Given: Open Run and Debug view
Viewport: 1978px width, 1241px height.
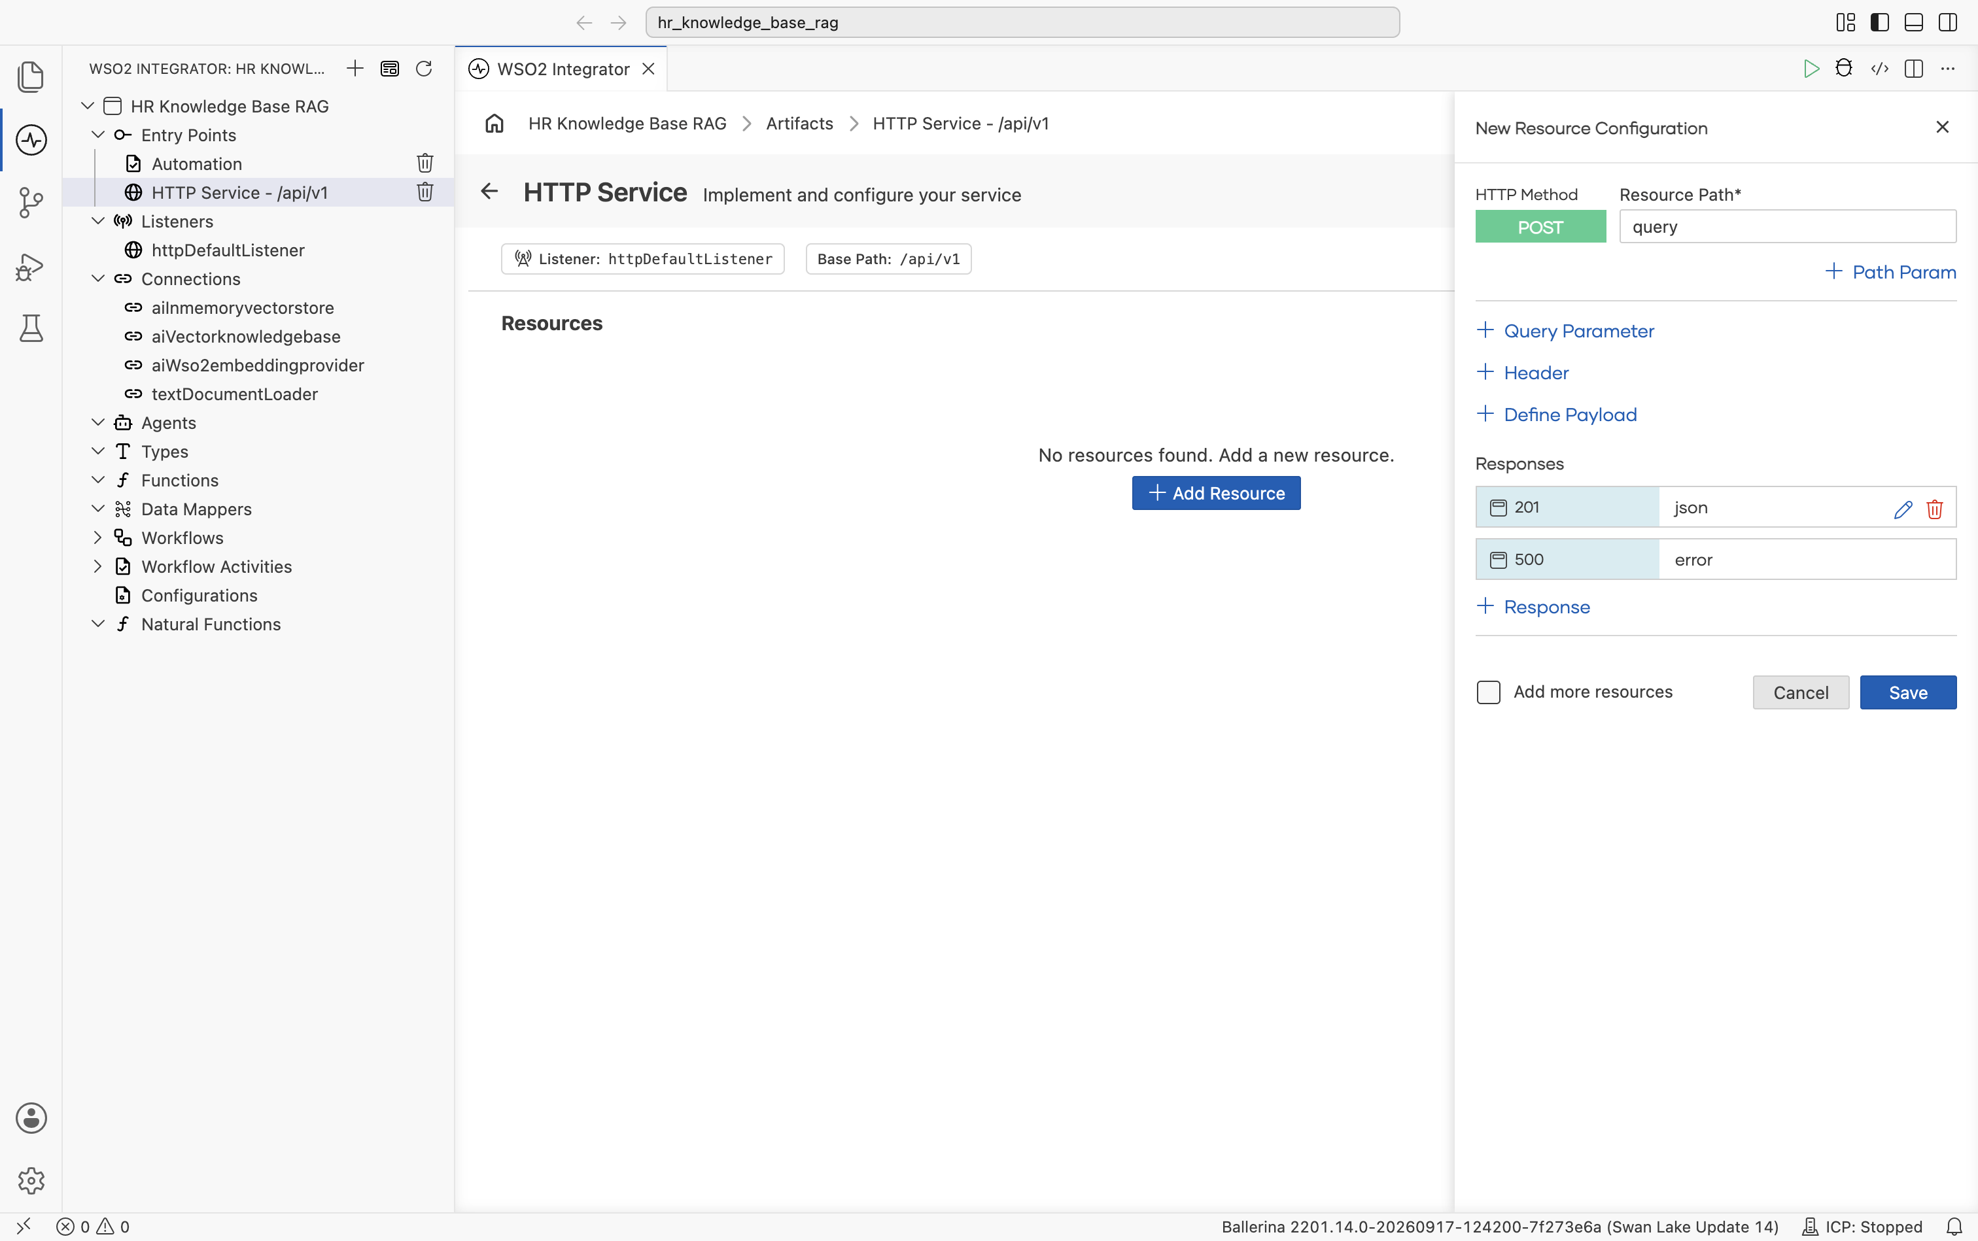Looking at the screenshot, I should pyautogui.click(x=30, y=266).
